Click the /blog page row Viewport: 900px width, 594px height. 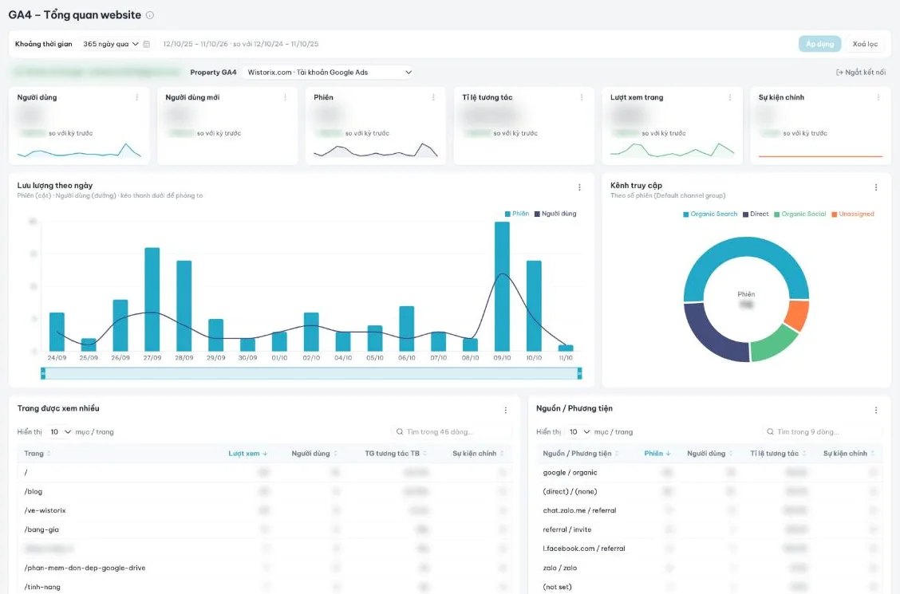(x=264, y=491)
